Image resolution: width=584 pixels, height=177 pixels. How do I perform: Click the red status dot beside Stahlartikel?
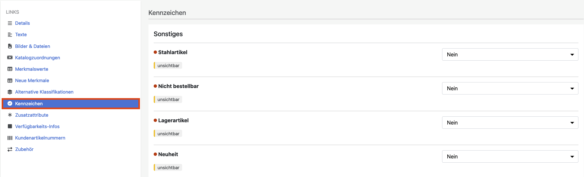[155, 52]
